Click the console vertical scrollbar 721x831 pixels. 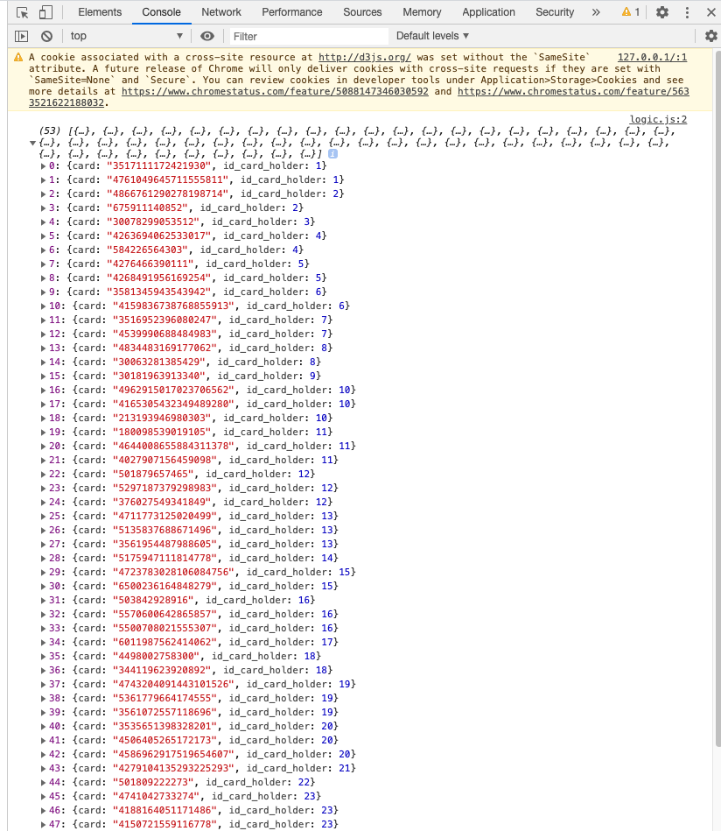[717, 398]
